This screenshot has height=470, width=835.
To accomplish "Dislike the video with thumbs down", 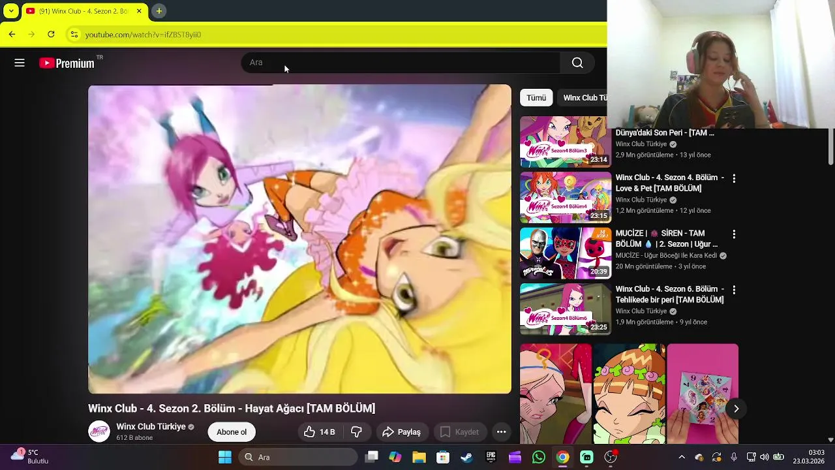I will [x=356, y=432].
